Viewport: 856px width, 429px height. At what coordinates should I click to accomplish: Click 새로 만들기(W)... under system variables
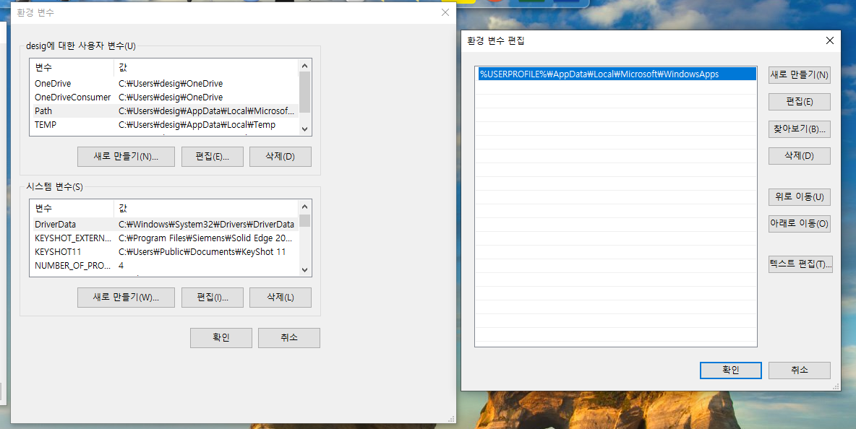(x=126, y=297)
